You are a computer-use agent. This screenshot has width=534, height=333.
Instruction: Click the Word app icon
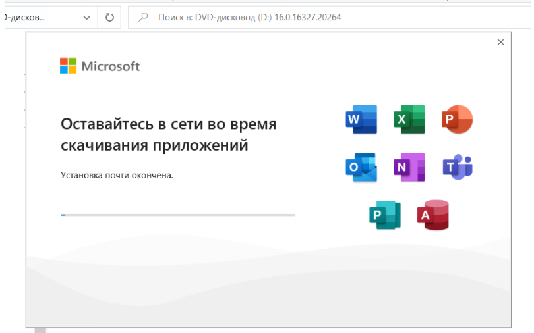pos(361,120)
